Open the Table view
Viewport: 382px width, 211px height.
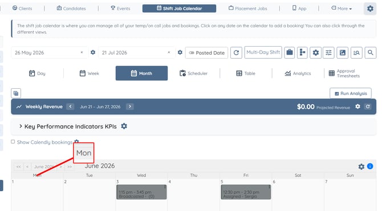[246, 73]
